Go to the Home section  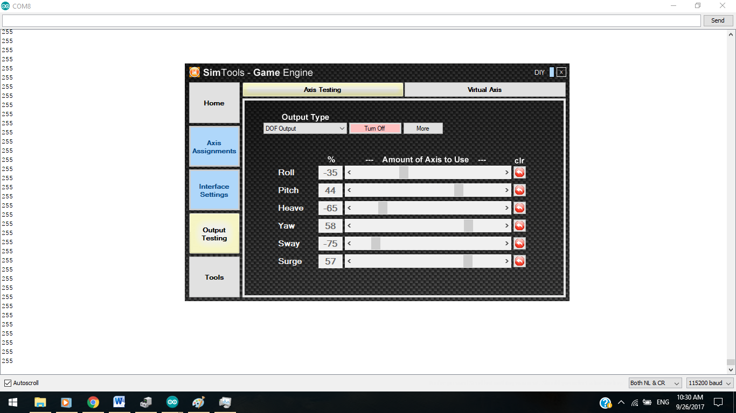tap(214, 103)
